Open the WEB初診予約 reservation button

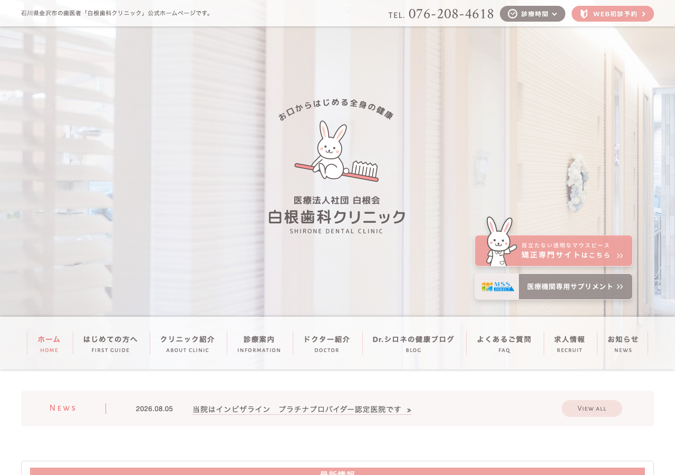tap(613, 14)
